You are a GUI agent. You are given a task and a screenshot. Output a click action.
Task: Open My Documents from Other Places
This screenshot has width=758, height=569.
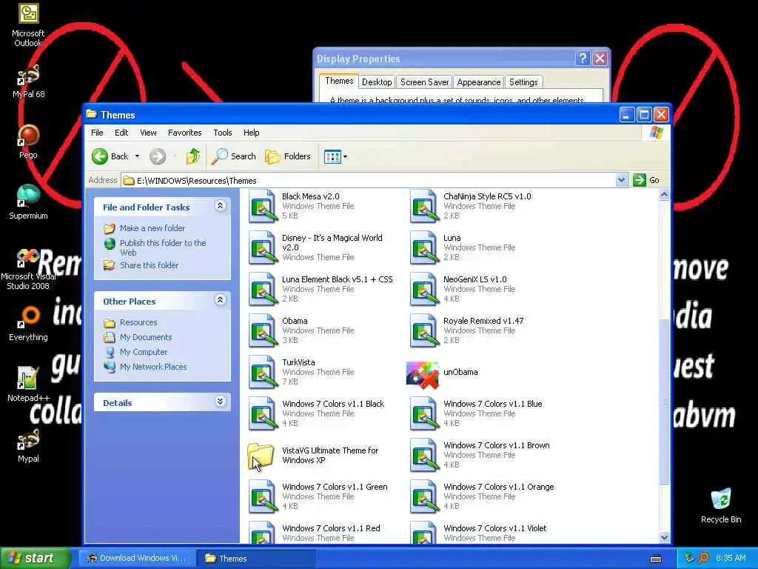click(146, 337)
